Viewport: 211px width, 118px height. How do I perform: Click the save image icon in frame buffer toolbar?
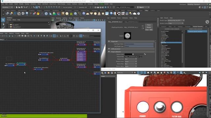[155, 73]
